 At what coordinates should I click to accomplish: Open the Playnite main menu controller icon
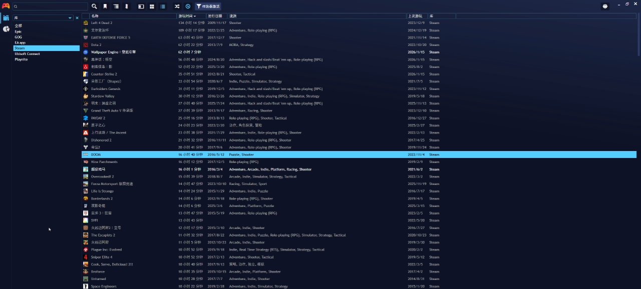(x=6, y=6)
